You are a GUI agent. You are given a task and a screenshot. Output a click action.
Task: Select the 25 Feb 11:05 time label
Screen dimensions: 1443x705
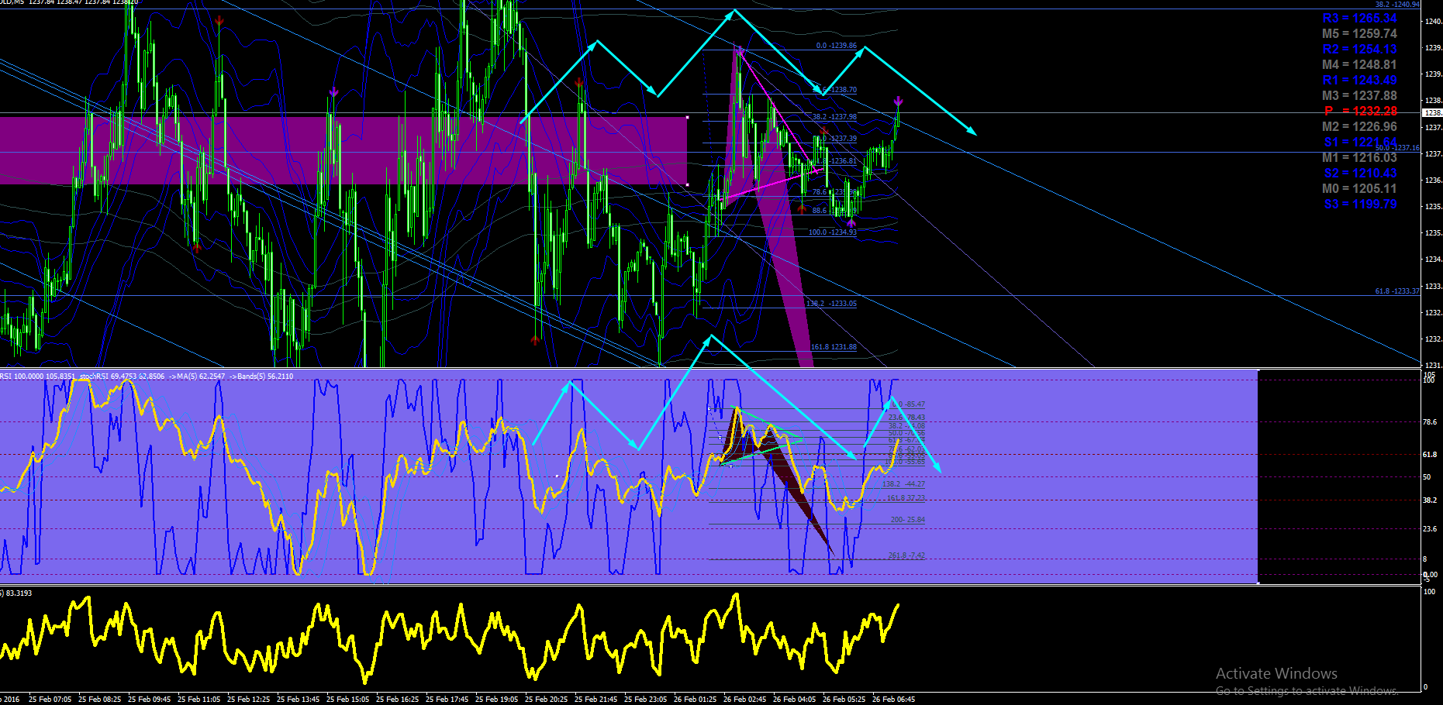coord(198,700)
